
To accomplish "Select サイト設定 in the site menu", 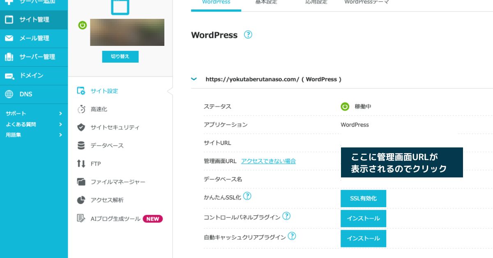I will pyautogui.click(x=104, y=91).
